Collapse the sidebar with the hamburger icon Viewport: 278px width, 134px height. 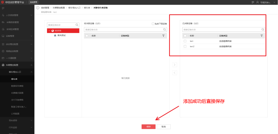click(x=3, y=8)
